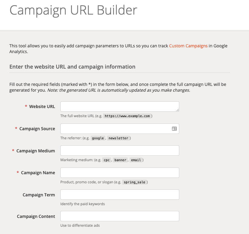The image size is (249, 234).
Task: Click the 'spring_sale' example tag
Action: [134, 182]
